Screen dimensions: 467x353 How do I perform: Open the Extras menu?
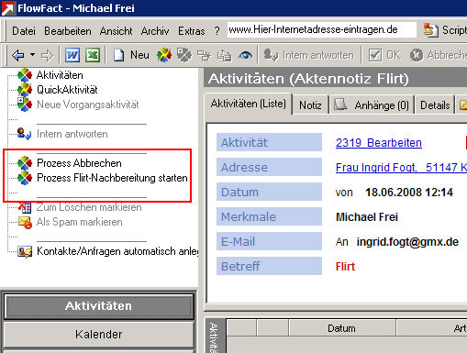click(192, 31)
